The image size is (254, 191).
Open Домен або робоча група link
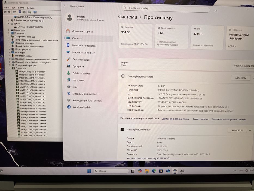(x=175, y=119)
